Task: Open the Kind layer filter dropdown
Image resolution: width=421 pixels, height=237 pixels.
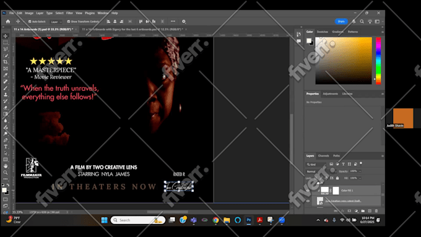Action: click(316, 164)
